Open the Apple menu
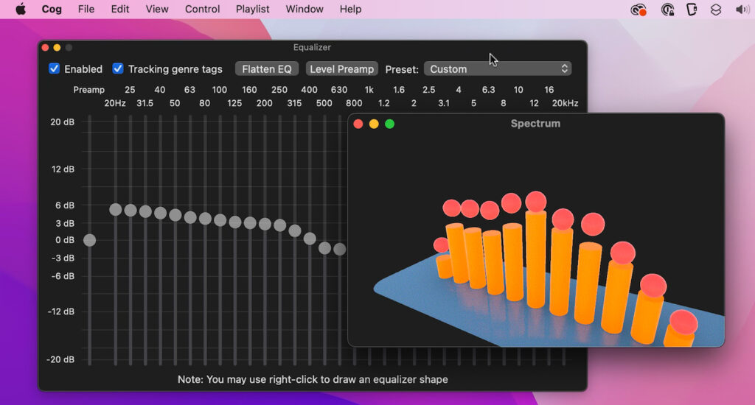The width and height of the screenshot is (755, 405). [x=21, y=9]
